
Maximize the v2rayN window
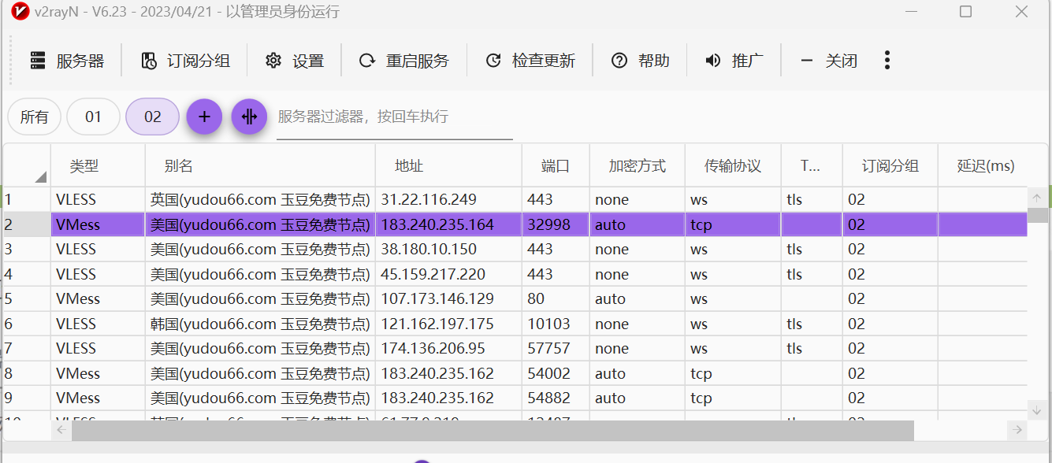pyautogui.click(x=965, y=12)
